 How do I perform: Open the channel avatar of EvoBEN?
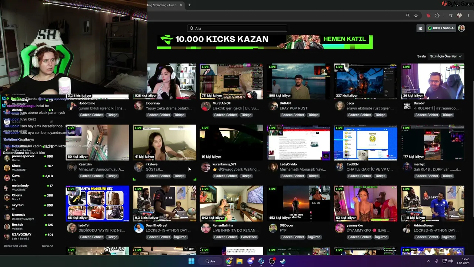340,167
